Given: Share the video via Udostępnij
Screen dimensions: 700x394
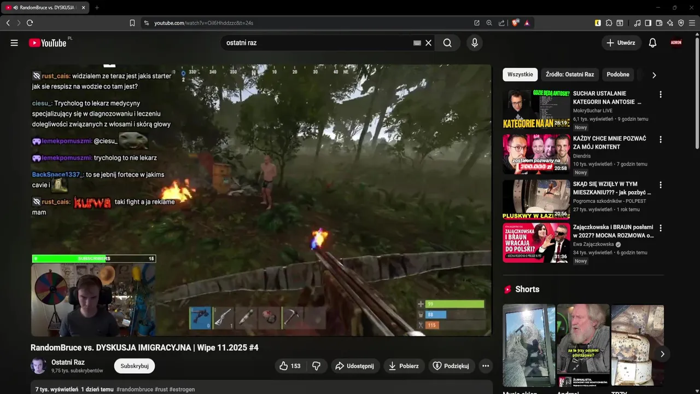Looking at the screenshot, I should click(355, 366).
